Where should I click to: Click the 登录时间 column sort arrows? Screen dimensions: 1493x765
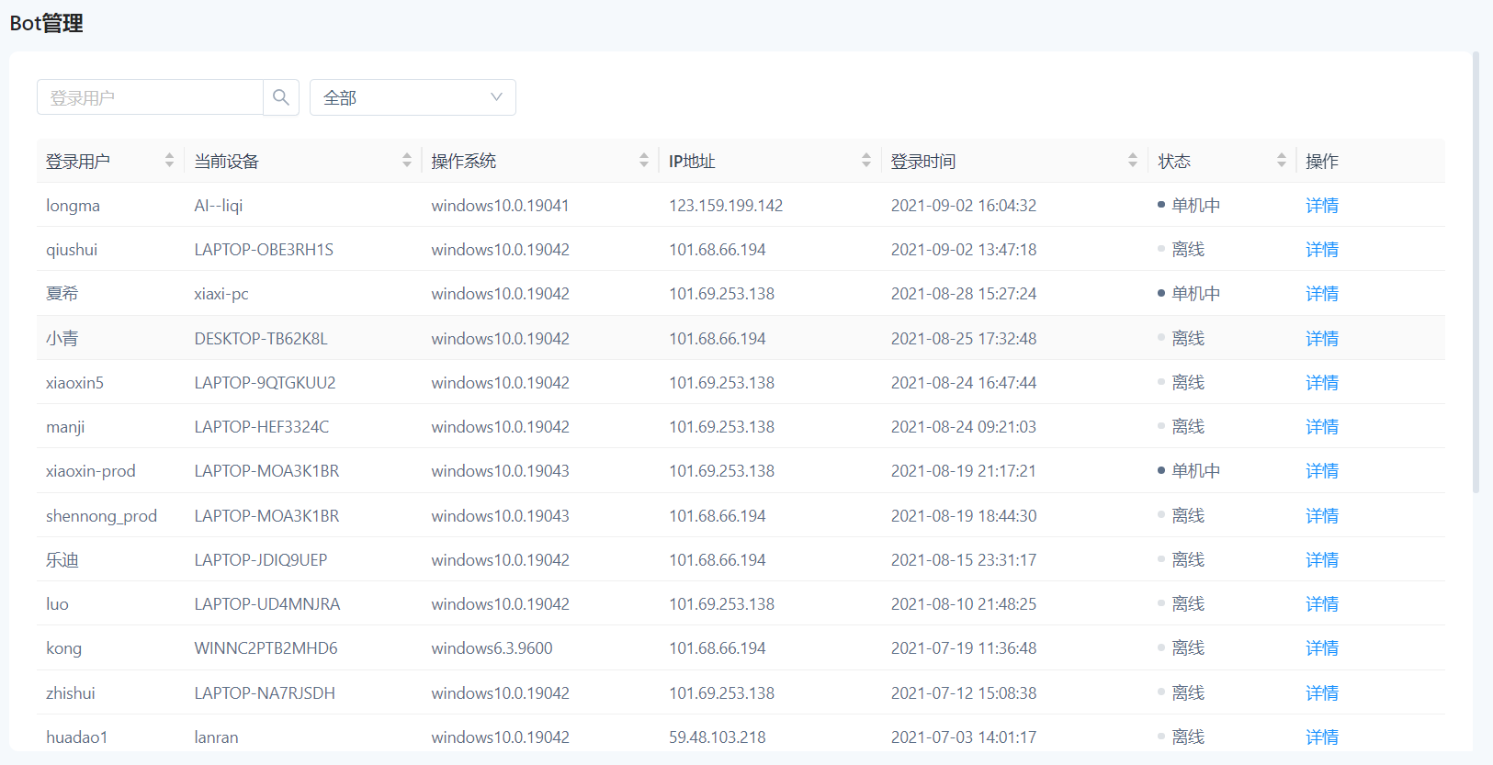tap(1132, 161)
